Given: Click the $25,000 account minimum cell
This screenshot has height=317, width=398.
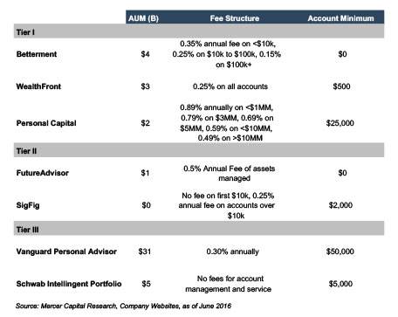Looking at the screenshot, I should (x=340, y=123).
